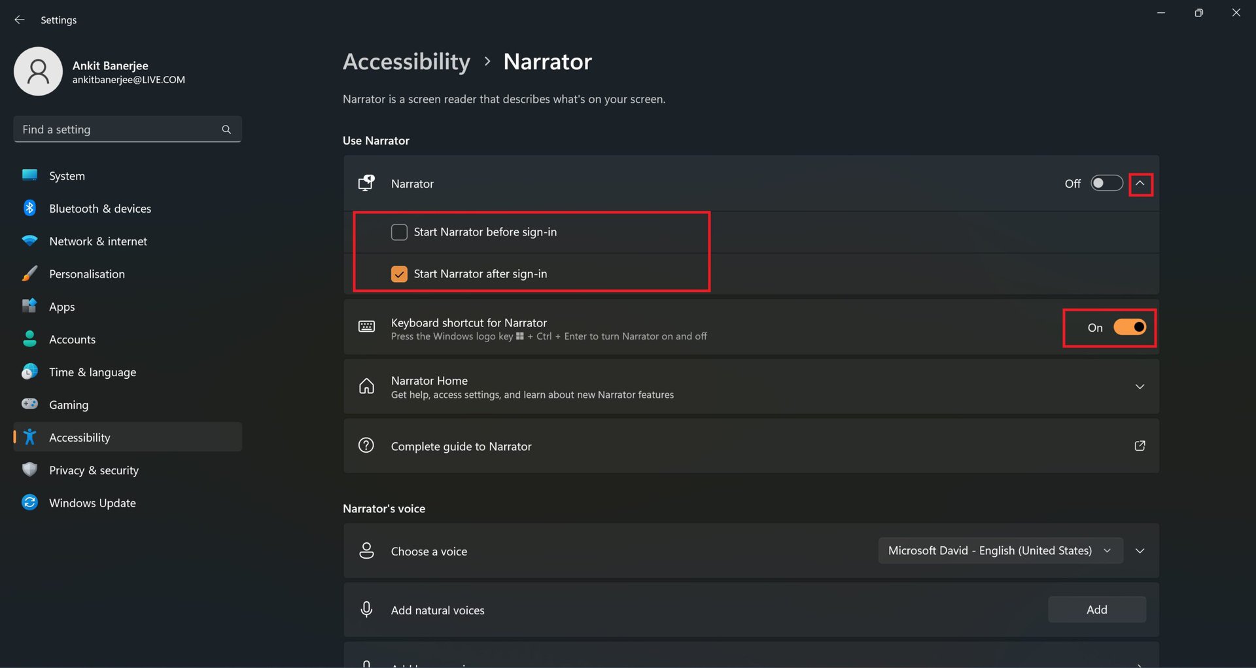Expand the Narrator Home section
The height and width of the screenshot is (668, 1256).
point(1140,387)
